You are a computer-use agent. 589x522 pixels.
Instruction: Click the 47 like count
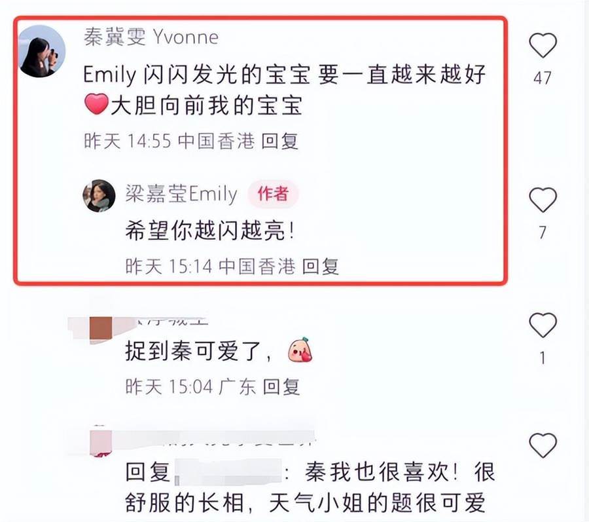click(543, 78)
